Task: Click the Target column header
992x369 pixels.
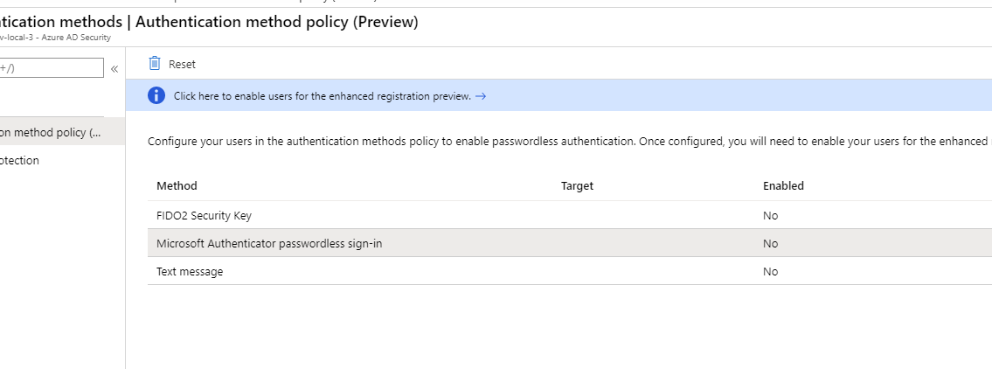Action: coord(577,185)
